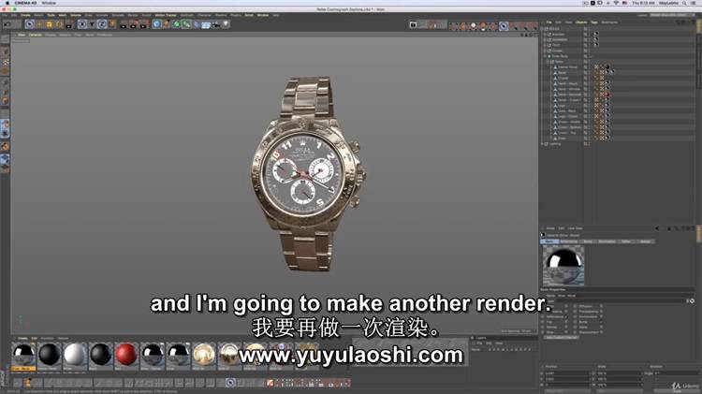Click the Spotlight search icon
Viewport: 702px width, 394px height.
click(x=684, y=3)
